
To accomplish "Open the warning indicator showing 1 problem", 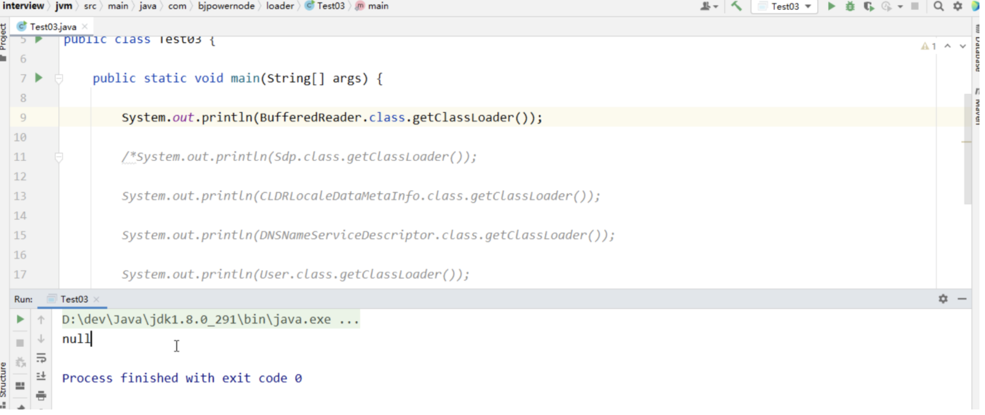I will 928,47.
